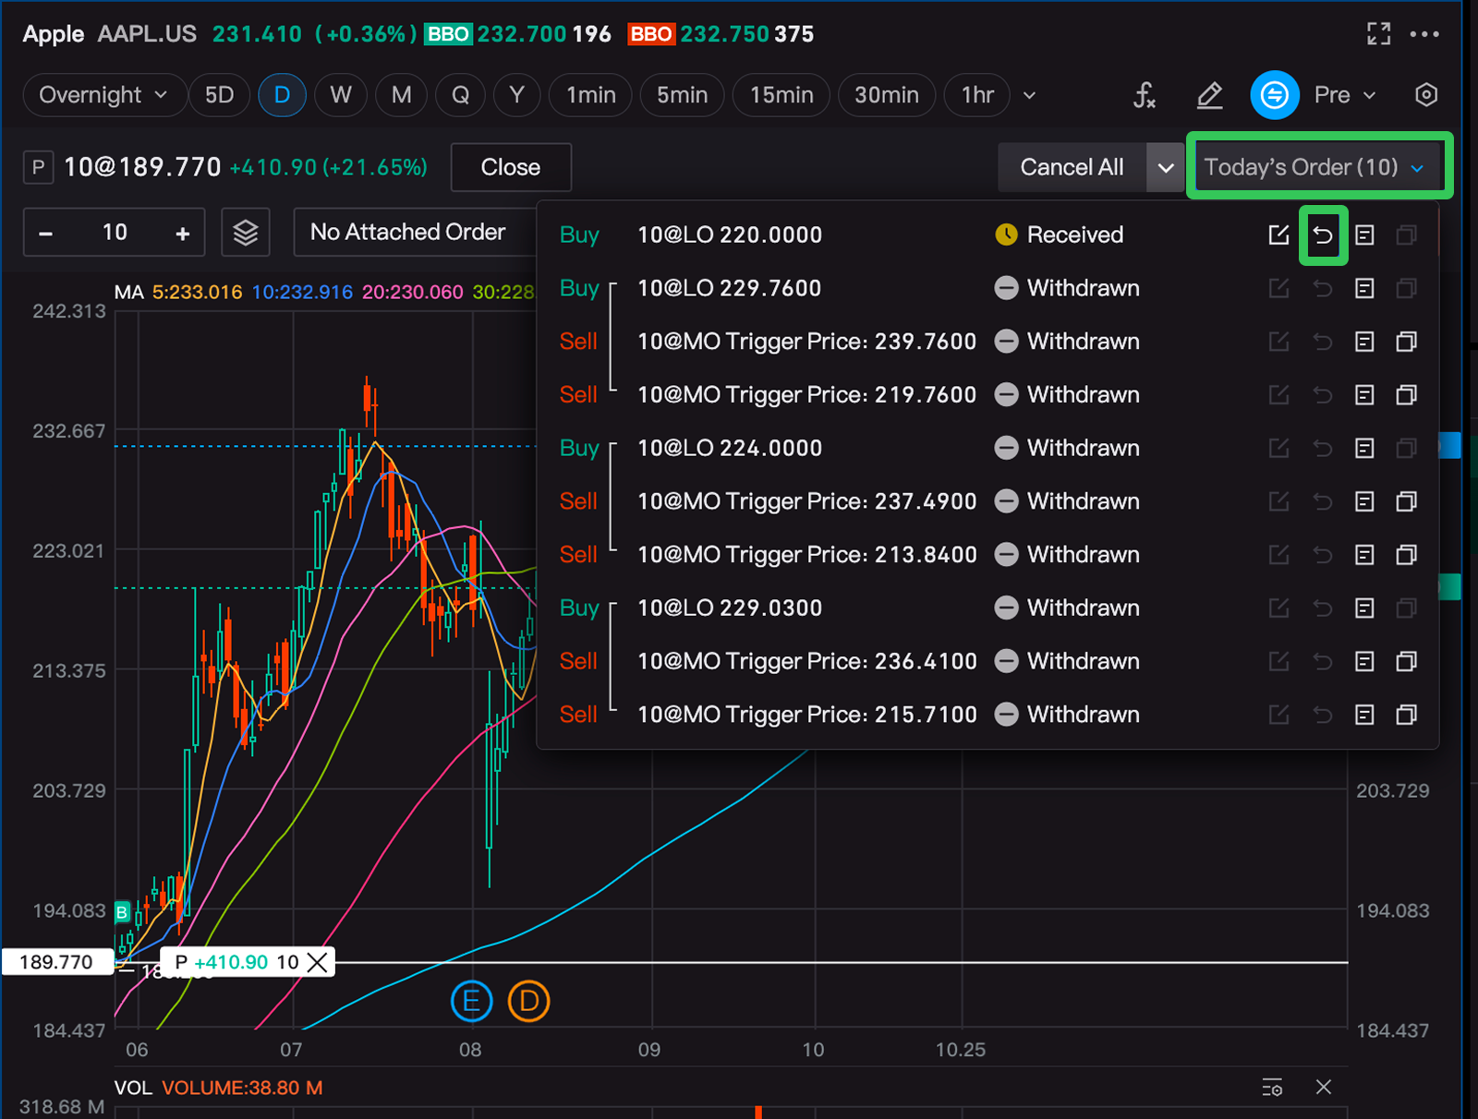Click the blue quick trade icon
Viewport: 1478px width, 1119px height.
[x=1274, y=95]
